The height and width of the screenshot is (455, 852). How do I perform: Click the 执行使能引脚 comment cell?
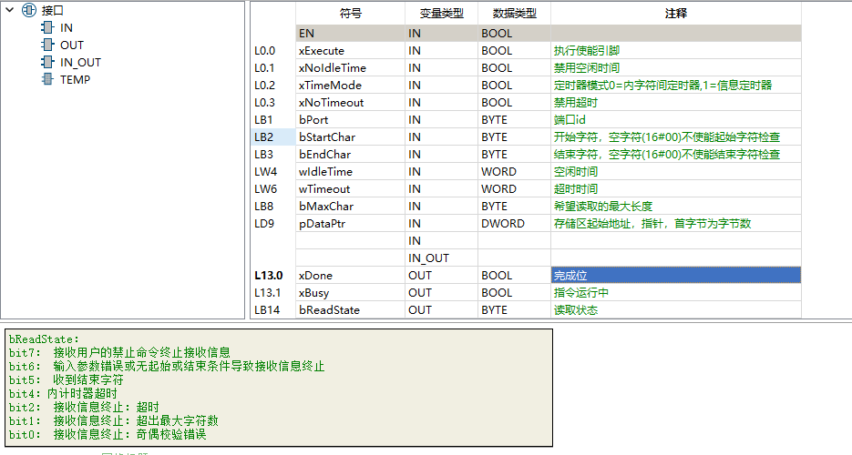676,50
